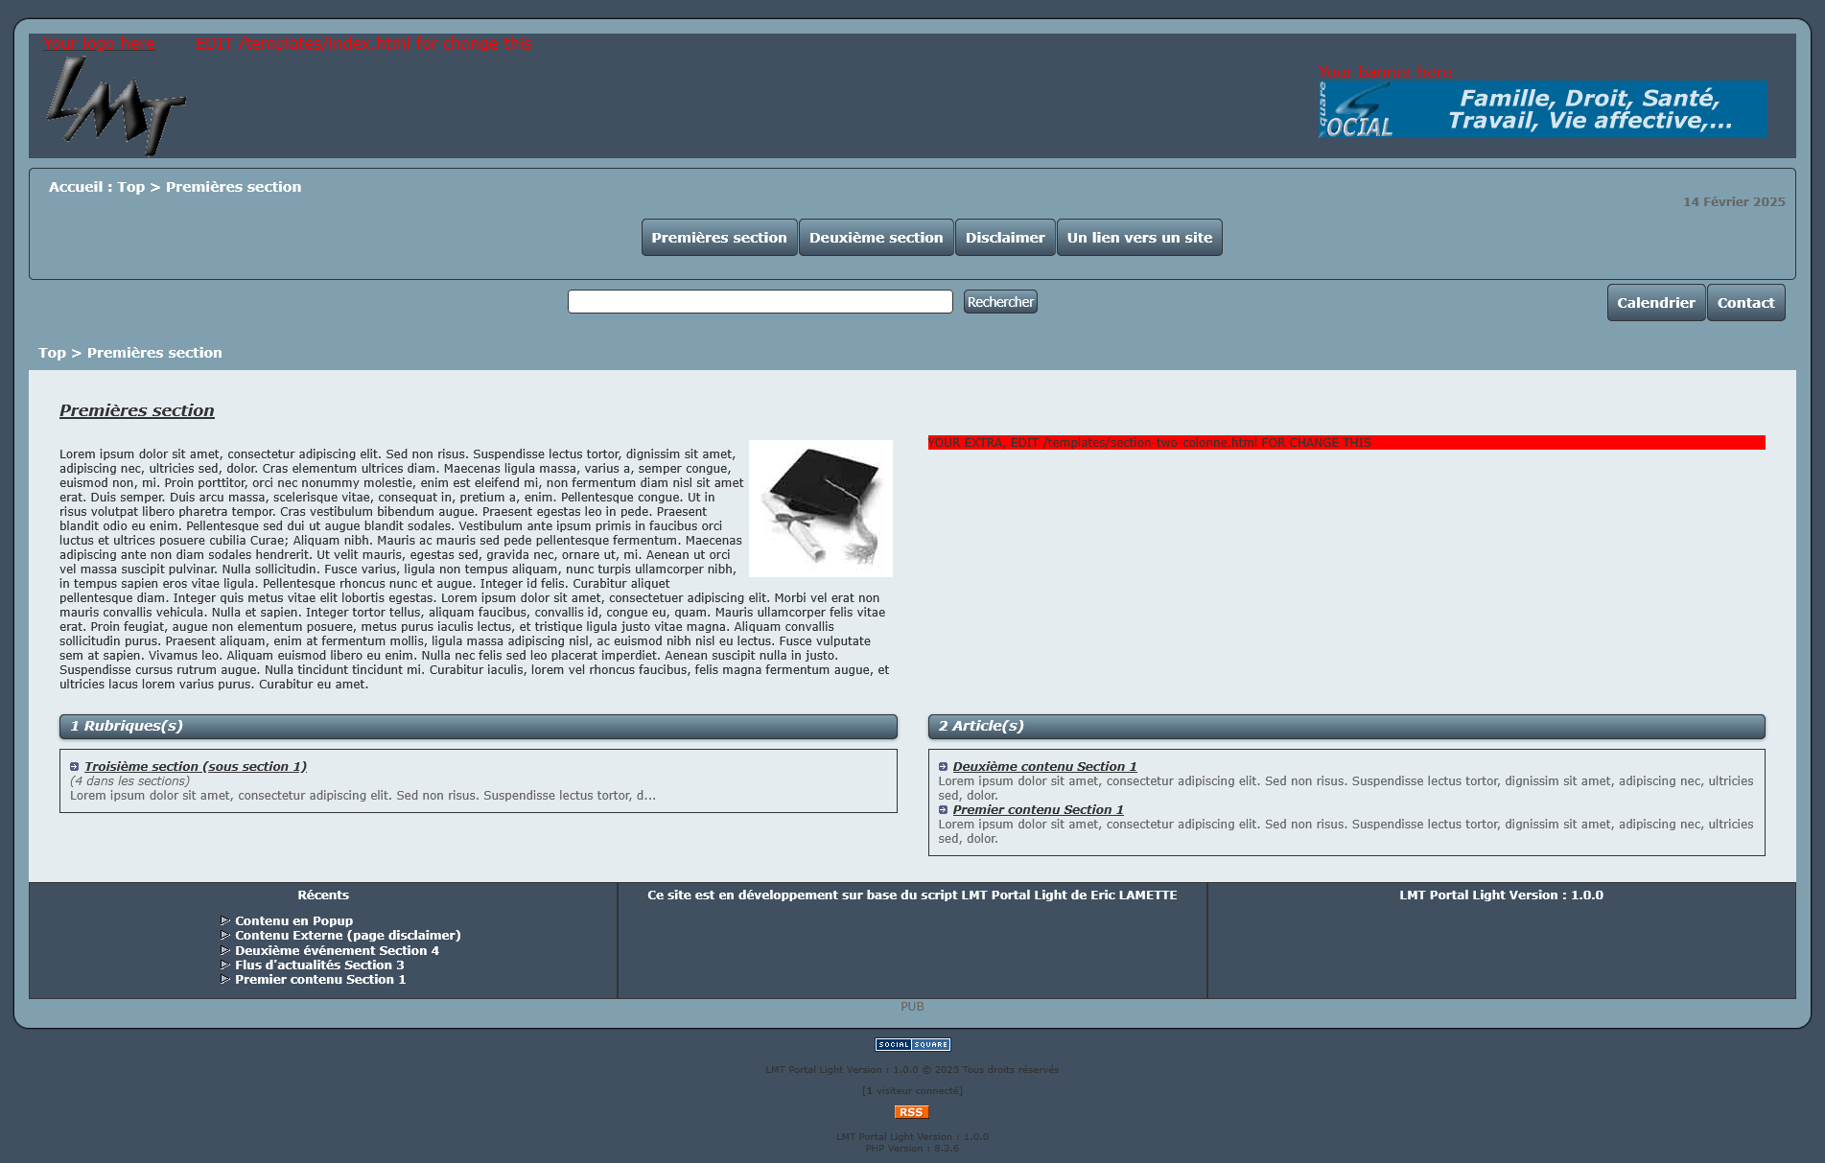Go to Deuxième section menu tab
This screenshot has height=1163, width=1825.
click(876, 238)
